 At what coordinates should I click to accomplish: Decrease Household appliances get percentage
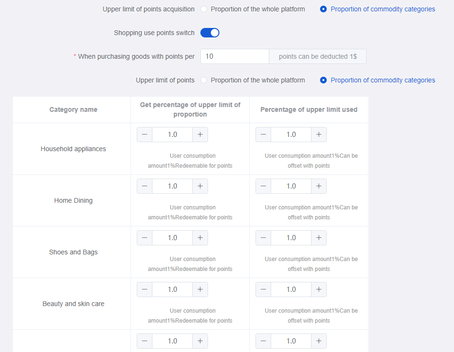click(144, 135)
